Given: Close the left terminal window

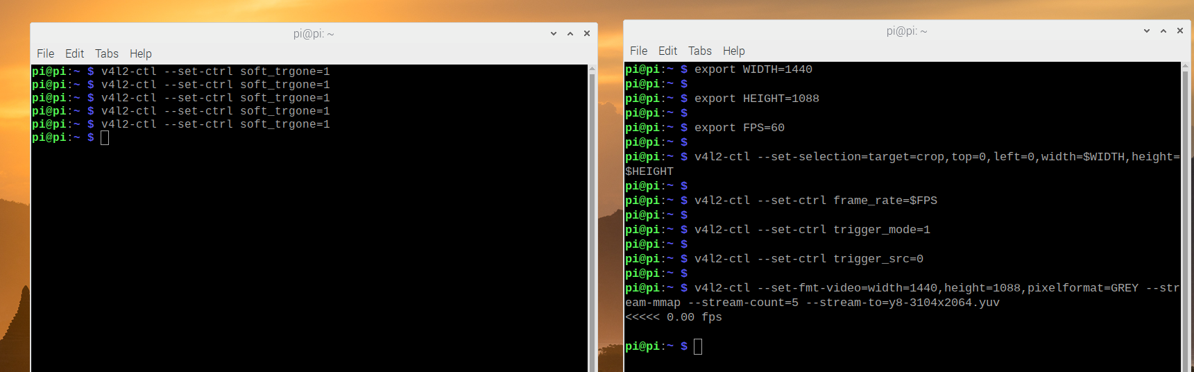Looking at the screenshot, I should pos(587,33).
